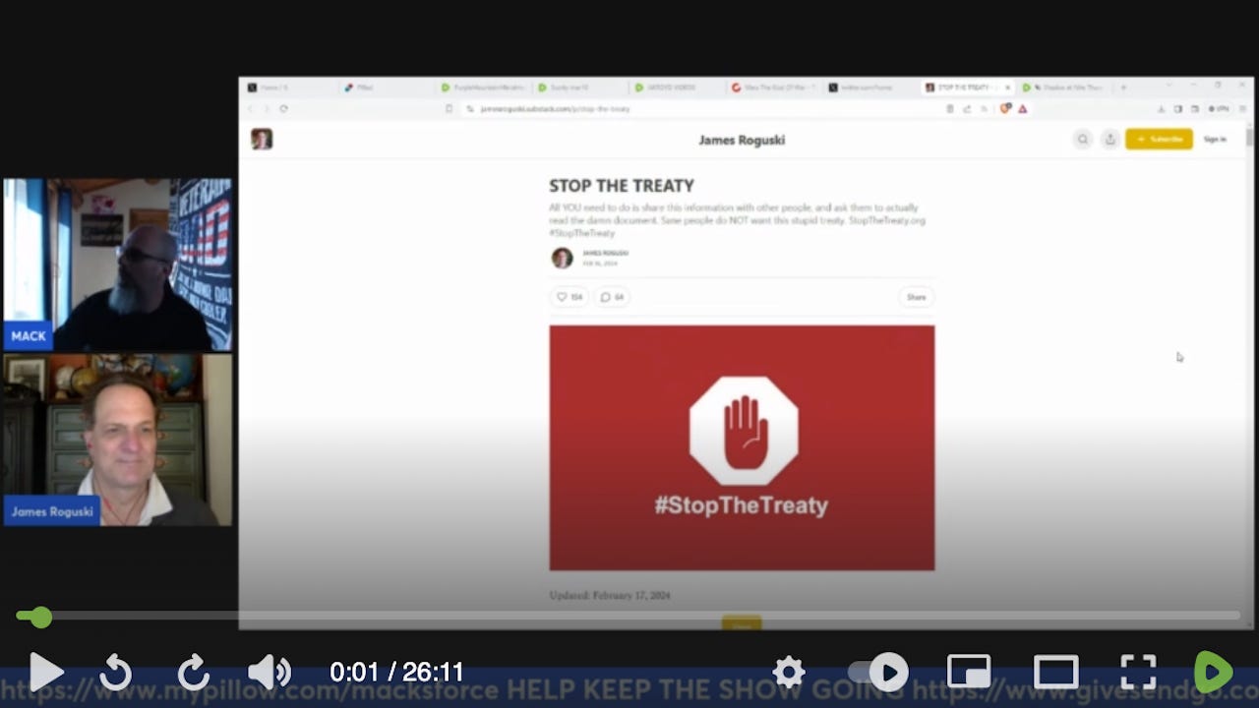Click the green progress bar handle
Screen dimensions: 1259x708
[x=39, y=617]
